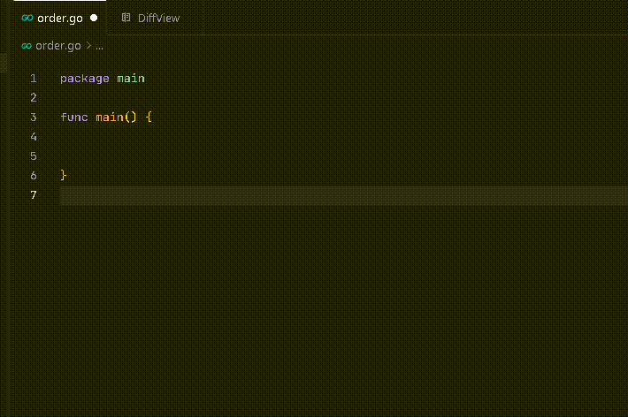Click the highlighted line number 7
Screen dimensions: 628x417
pos(34,195)
